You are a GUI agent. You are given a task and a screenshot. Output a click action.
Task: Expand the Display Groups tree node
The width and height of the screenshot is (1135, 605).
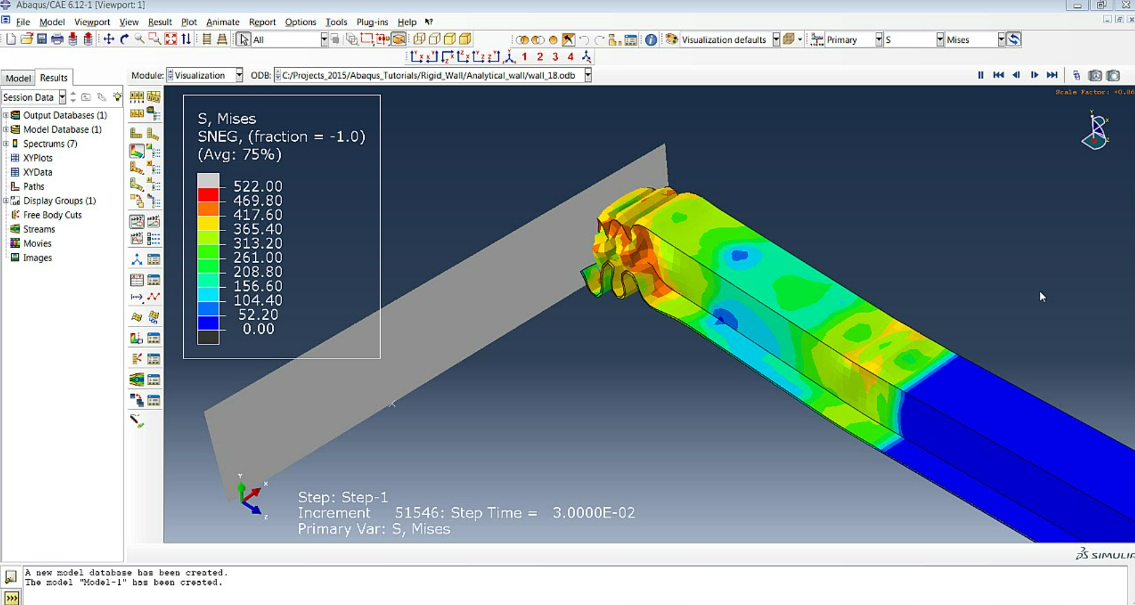coord(6,200)
